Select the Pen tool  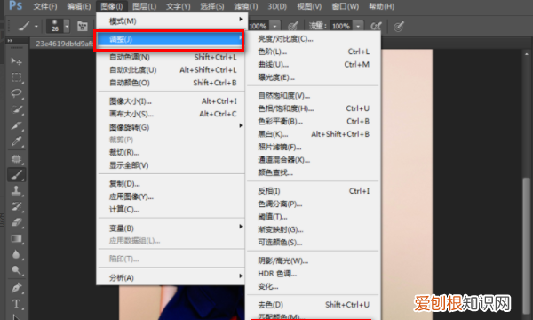click(x=16, y=288)
